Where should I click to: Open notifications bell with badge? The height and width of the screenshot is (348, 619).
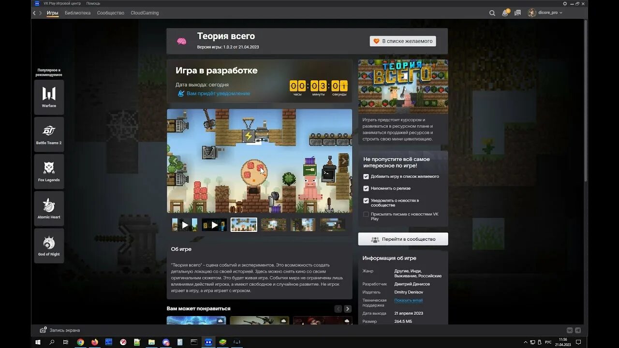click(x=505, y=13)
